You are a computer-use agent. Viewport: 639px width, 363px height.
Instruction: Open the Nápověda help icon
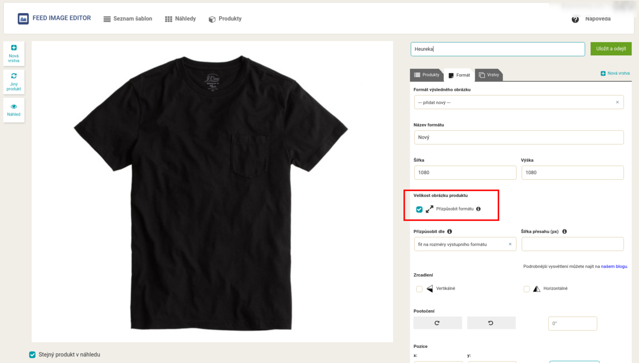[x=575, y=19]
